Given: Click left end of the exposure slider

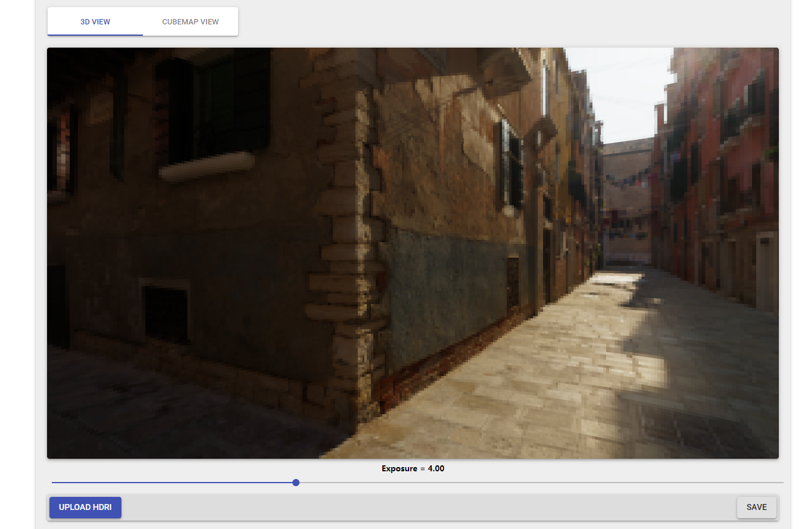Looking at the screenshot, I should (x=54, y=483).
